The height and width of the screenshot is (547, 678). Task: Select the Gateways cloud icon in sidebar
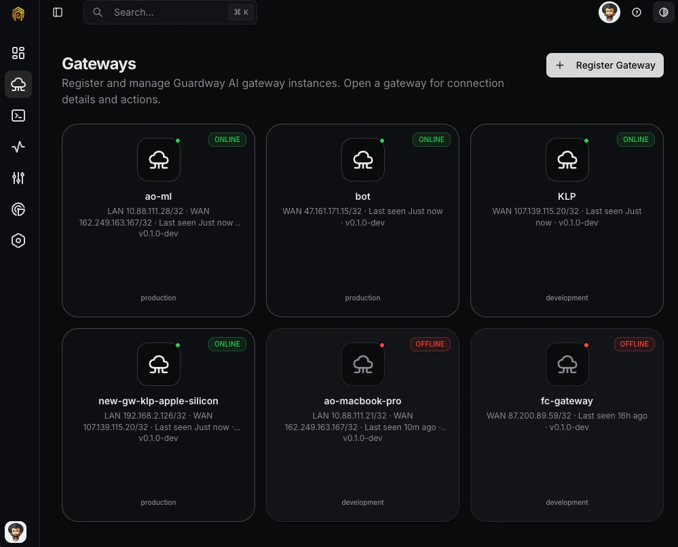click(x=18, y=84)
